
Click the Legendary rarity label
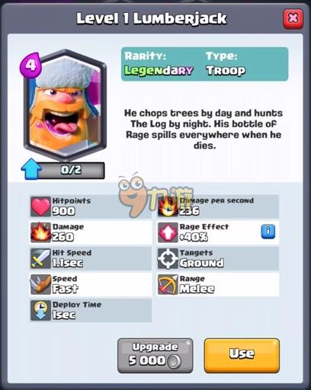coord(159,70)
